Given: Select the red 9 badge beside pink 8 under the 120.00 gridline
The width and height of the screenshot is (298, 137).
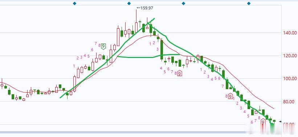Looking at the screenshot, I should (x=179, y=73).
